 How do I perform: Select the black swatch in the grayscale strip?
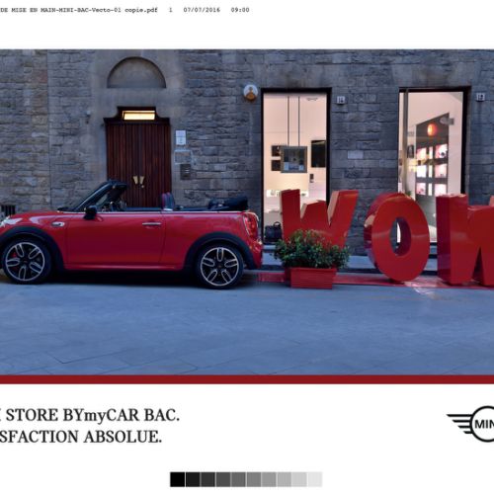click(178, 479)
